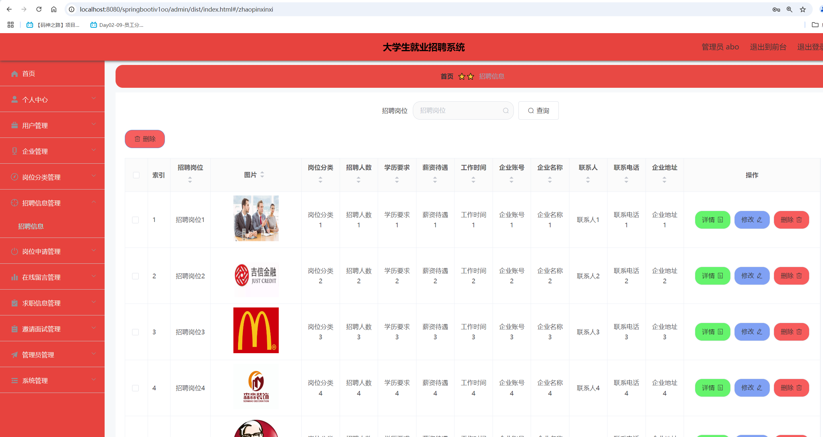The image size is (823, 437).
Task: Click 管理员 abo in the top bar
Action: [720, 47]
